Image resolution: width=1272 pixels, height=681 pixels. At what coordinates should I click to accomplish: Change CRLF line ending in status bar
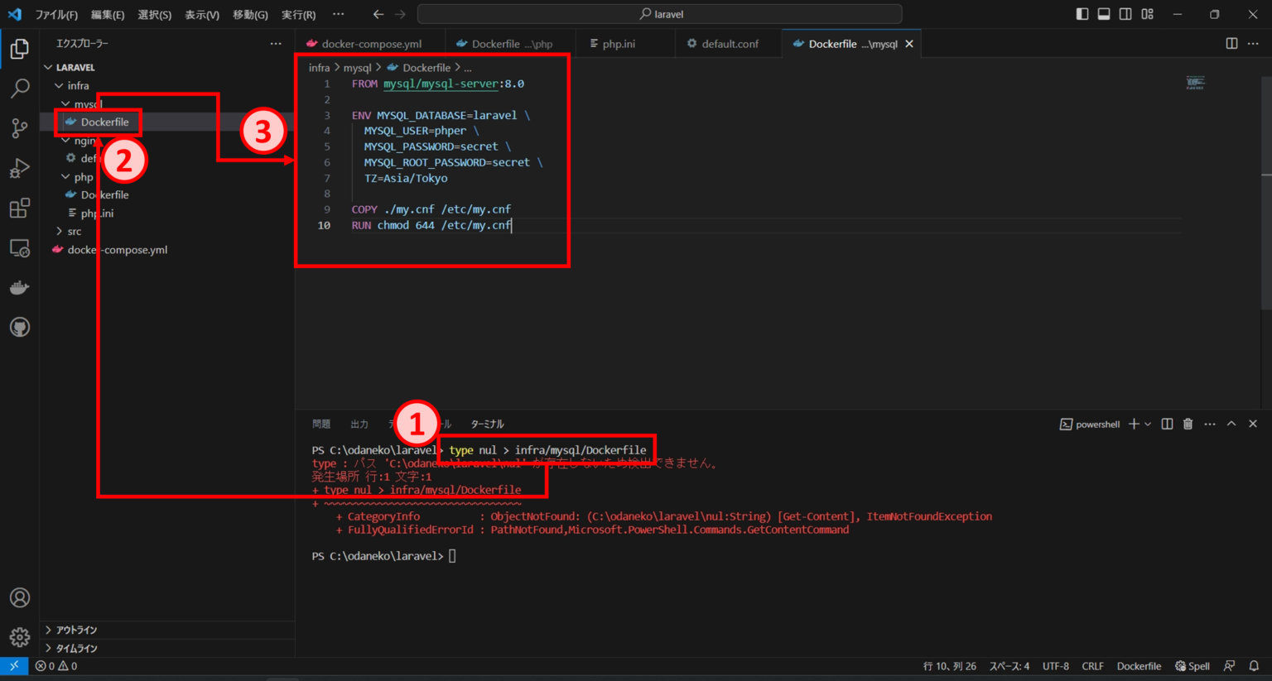[x=1092, y=665]
